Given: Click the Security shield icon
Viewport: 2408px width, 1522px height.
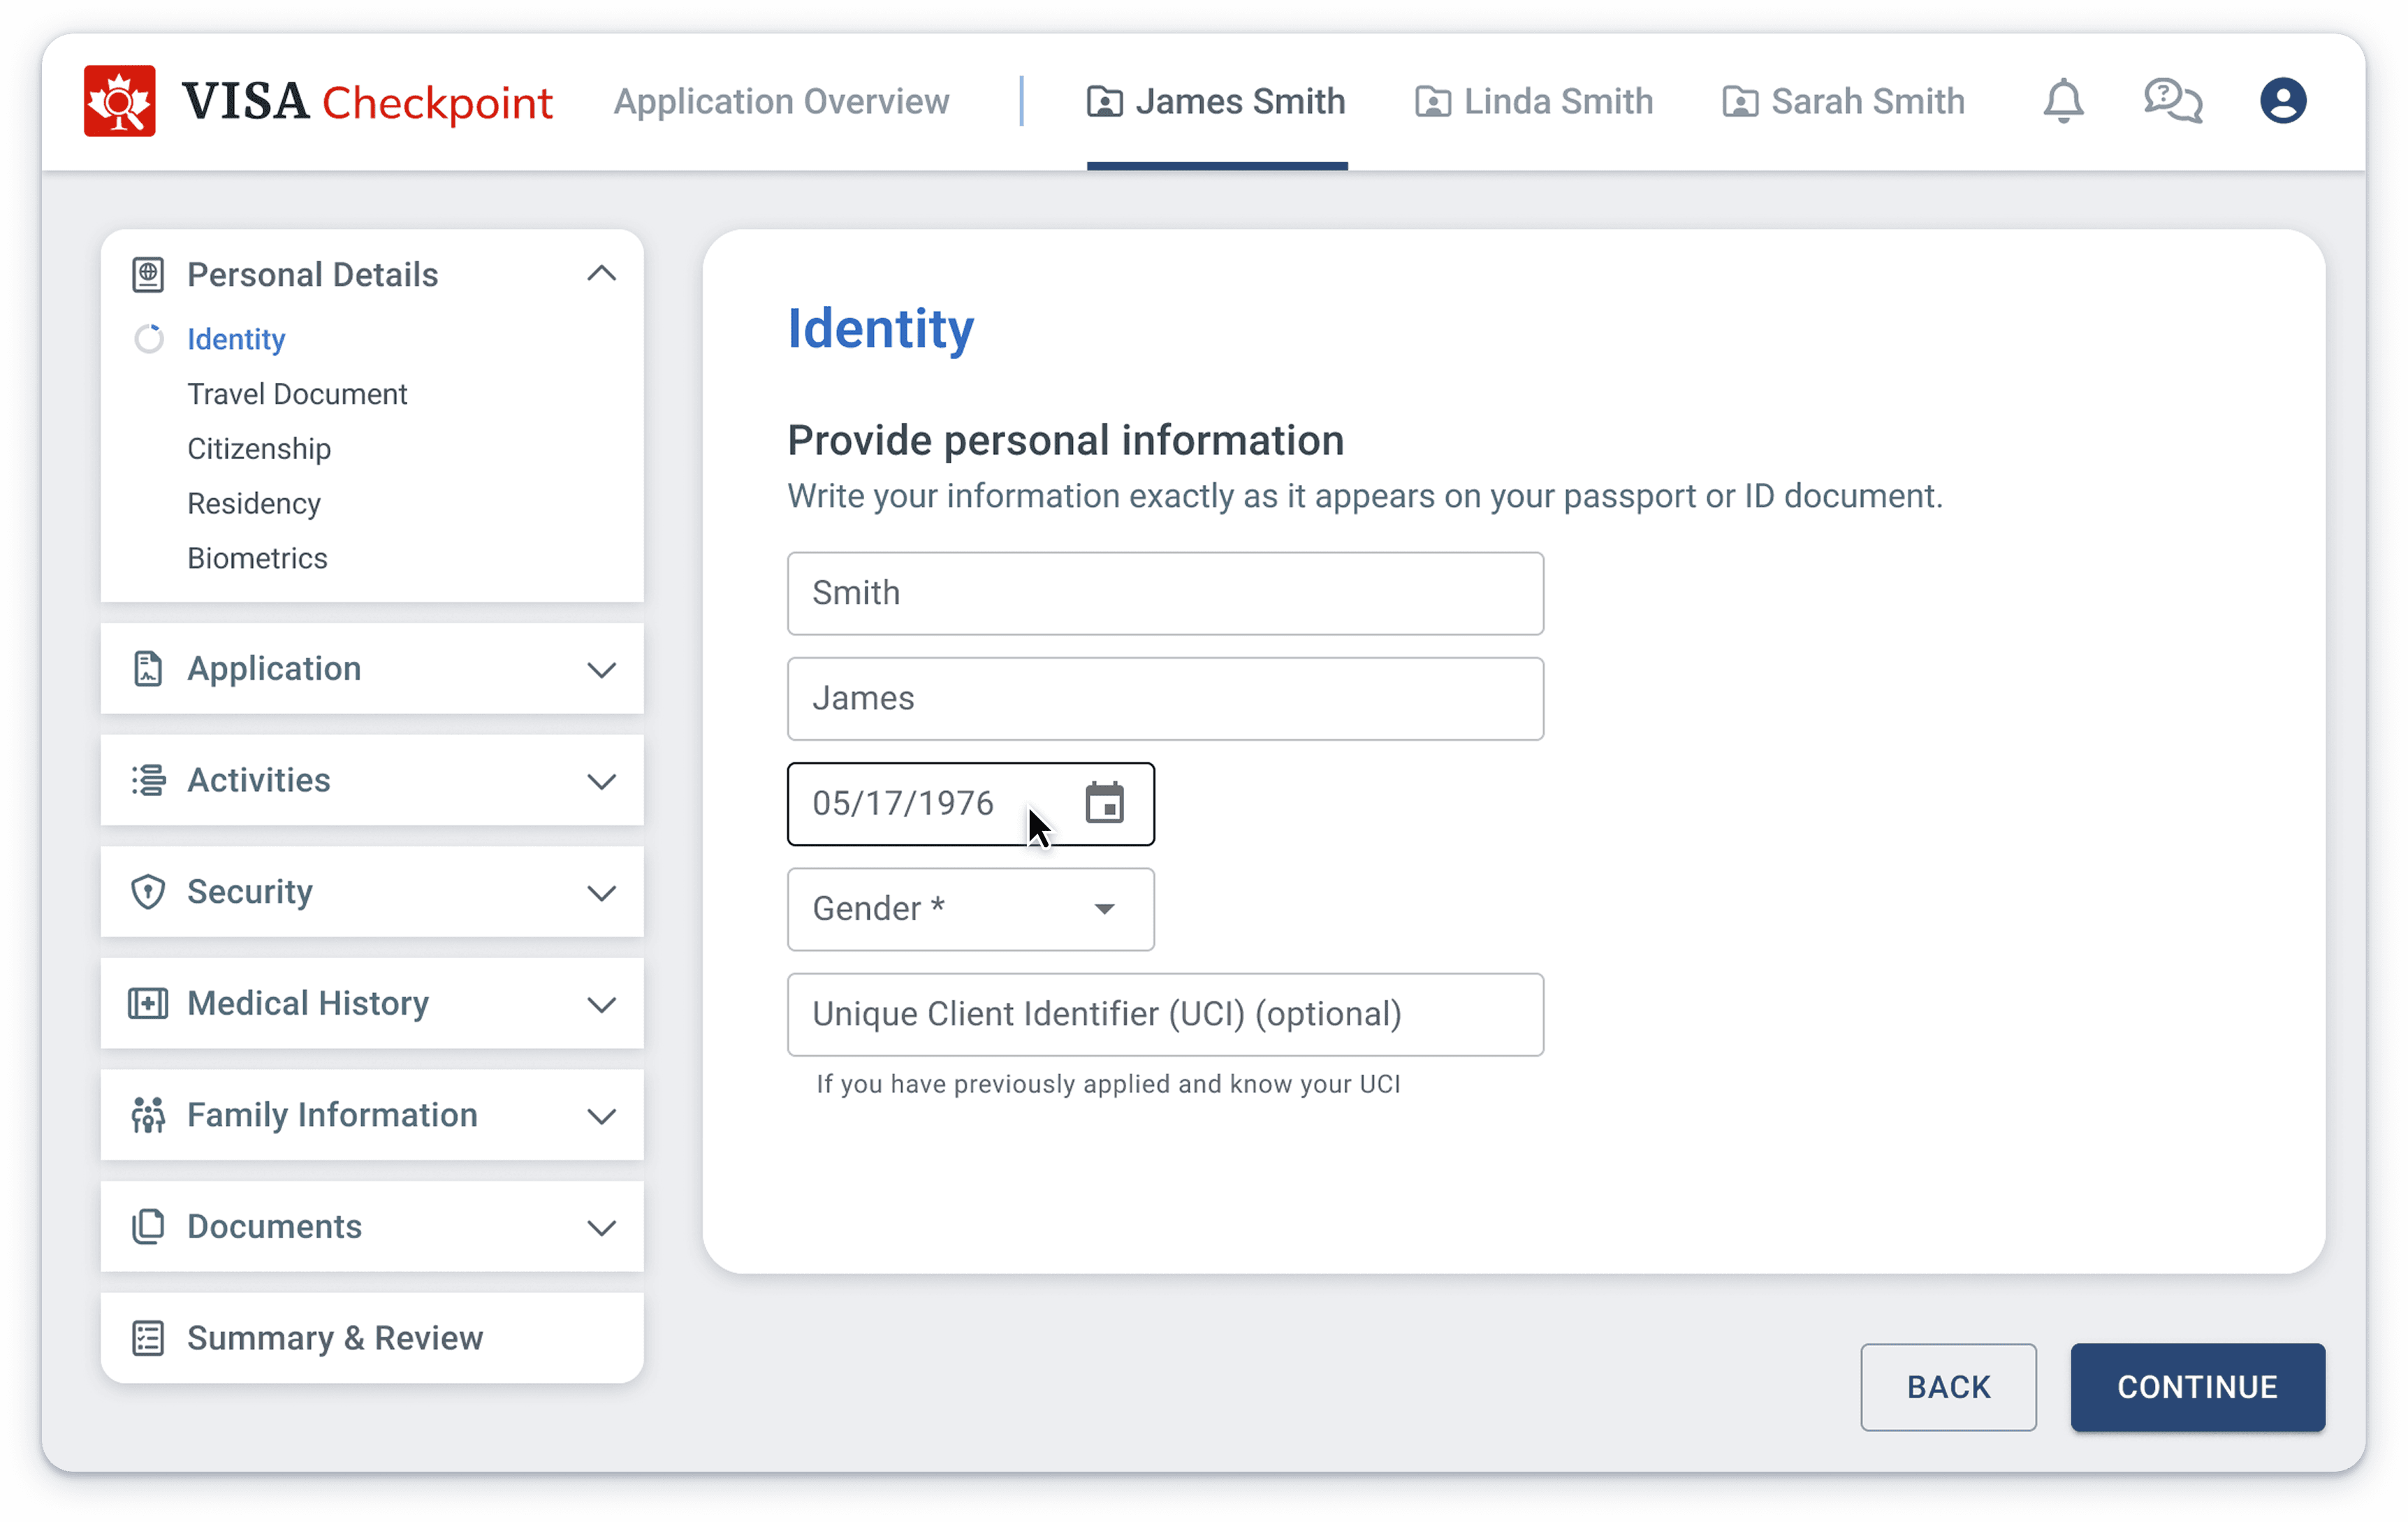Looking at the screenshot, I should click(148, 891).
